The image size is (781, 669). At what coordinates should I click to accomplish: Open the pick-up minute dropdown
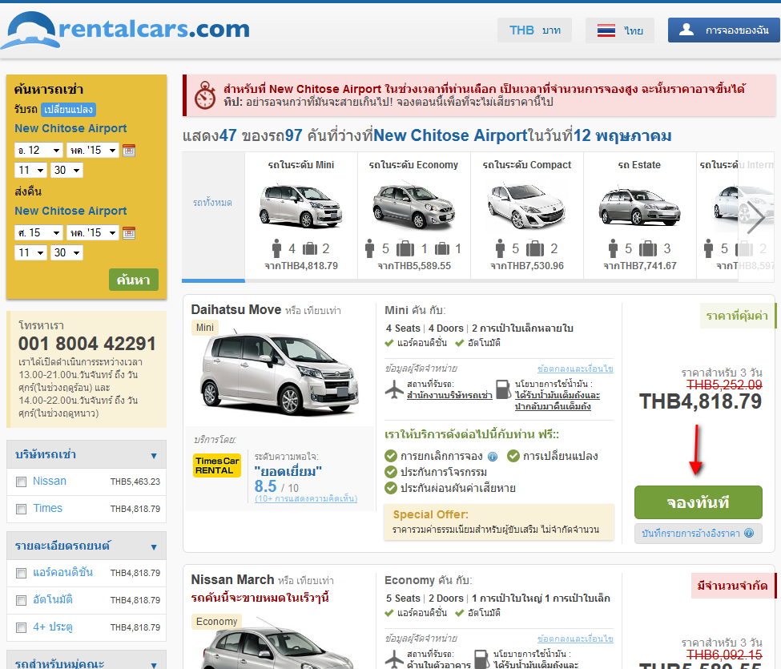[66, 171]
